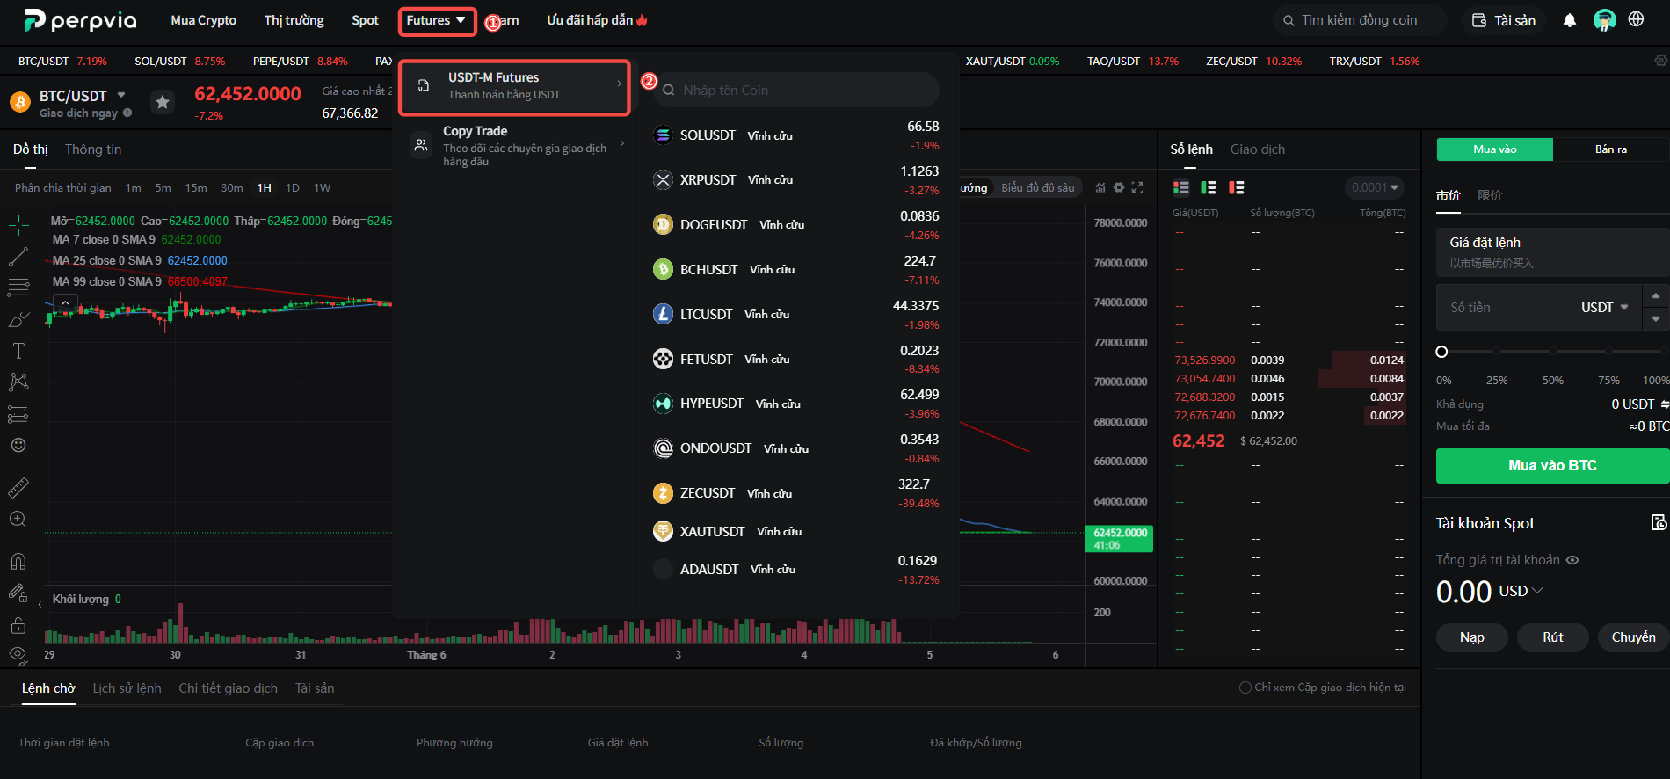Screen dimensions: 1670x779
Task: Add BTC/USDT to favorites star
Action: tap(163, 103)
